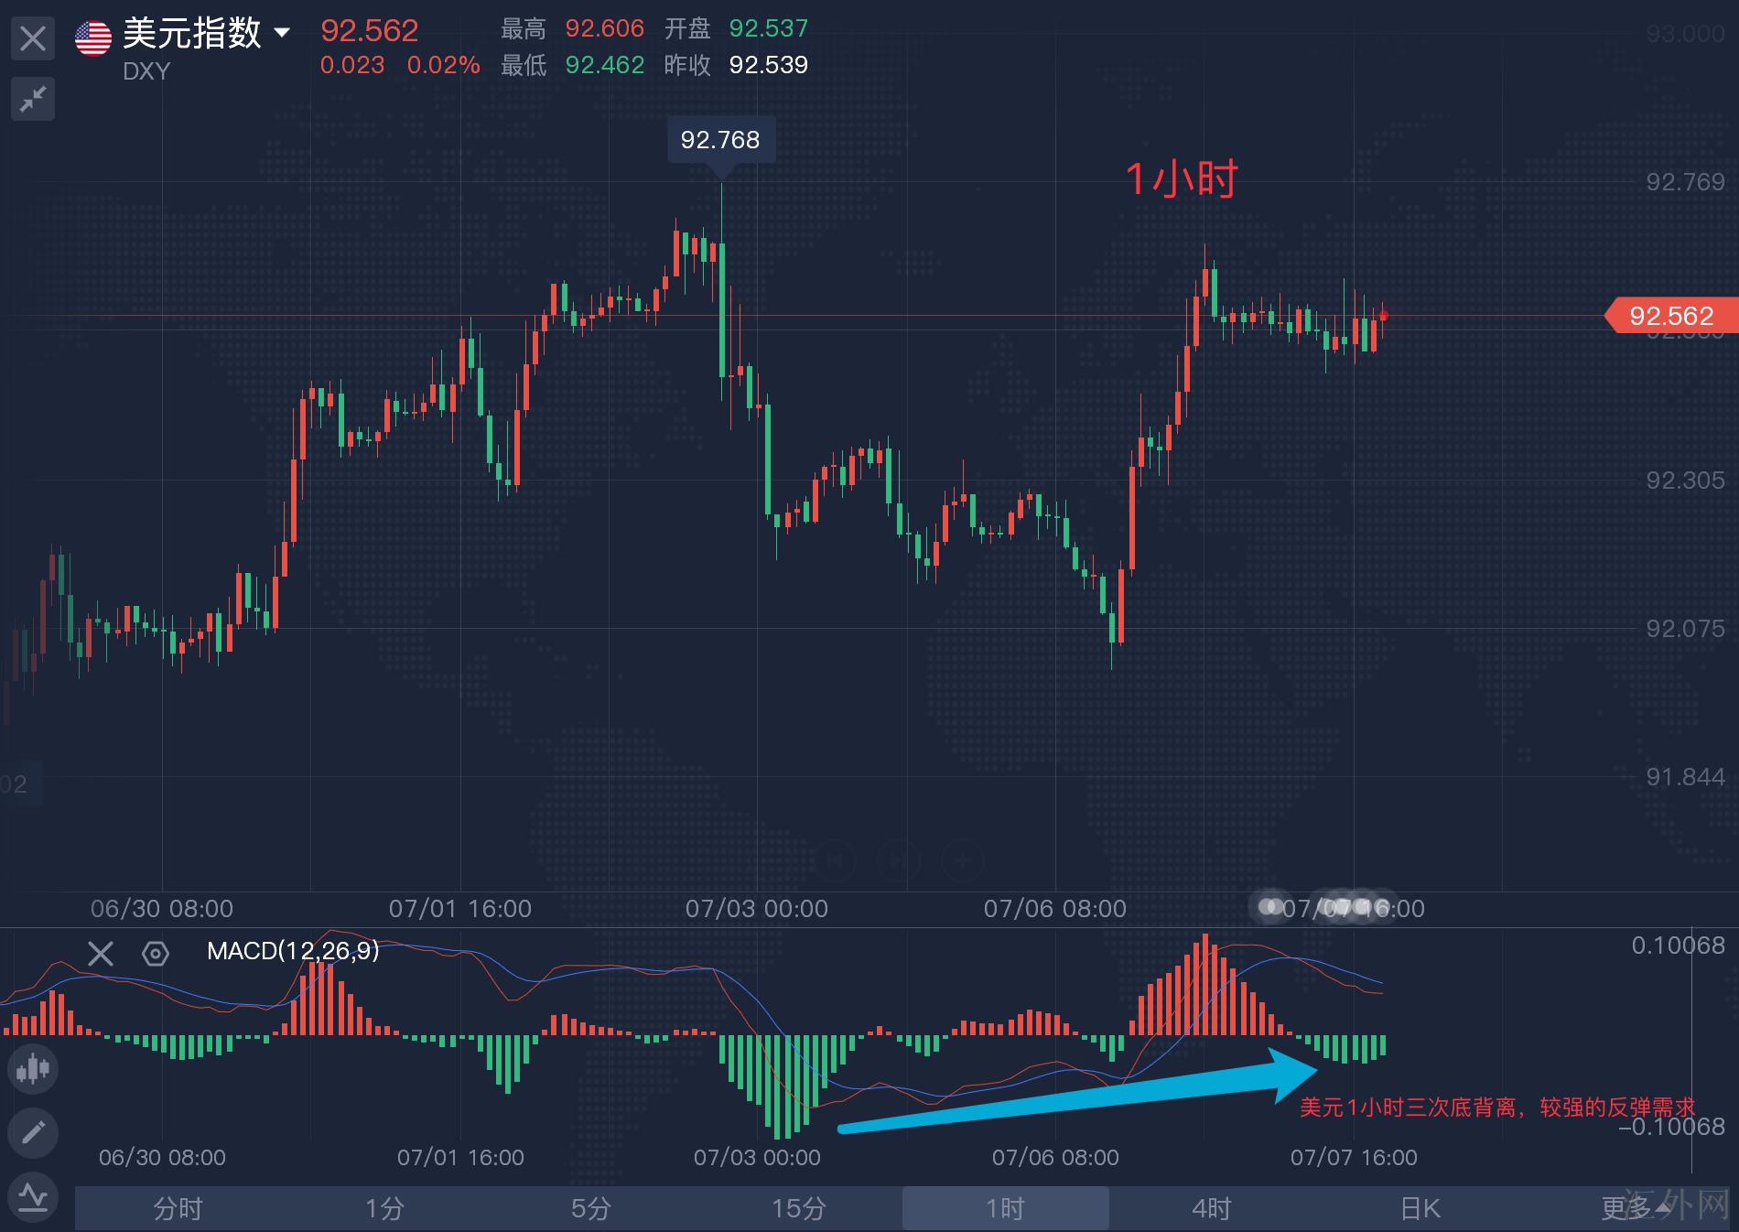Screen dimensions: 1739x1232
Task: Remove the MACD indicator panel
Action: pyautogui.click(x=101, y=954)
